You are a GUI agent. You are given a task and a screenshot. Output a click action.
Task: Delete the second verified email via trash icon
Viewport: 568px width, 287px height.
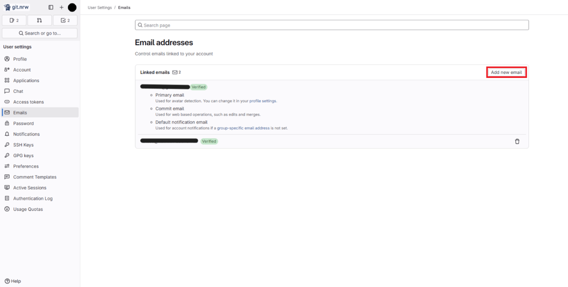517,141
